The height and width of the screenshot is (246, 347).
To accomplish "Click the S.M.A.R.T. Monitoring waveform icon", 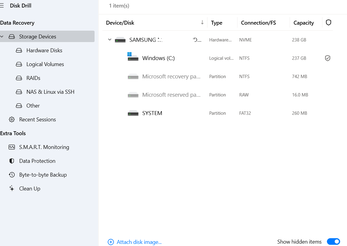I will click(12, 147).
